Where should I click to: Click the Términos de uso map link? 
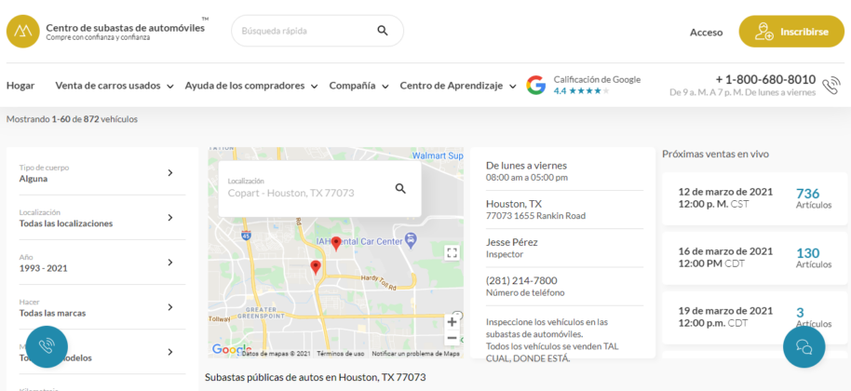[341, 354]
